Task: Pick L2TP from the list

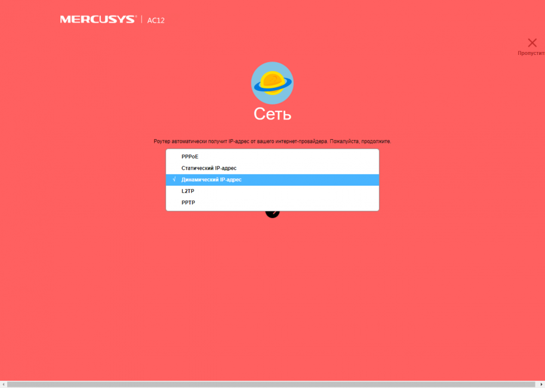Action: tap(272, 191)
